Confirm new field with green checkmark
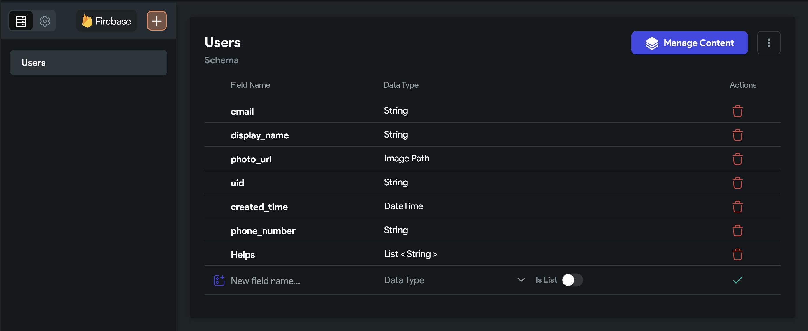808x331 pixels. tap(737, 280)
